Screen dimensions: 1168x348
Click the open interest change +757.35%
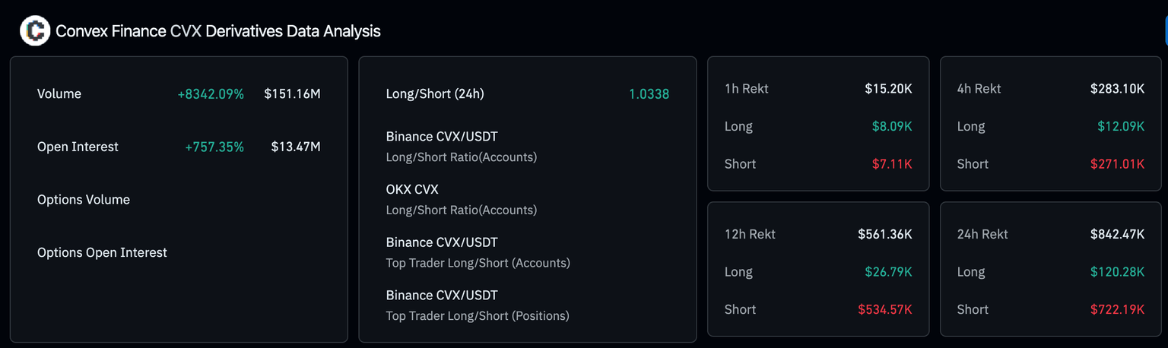point(214,147)
